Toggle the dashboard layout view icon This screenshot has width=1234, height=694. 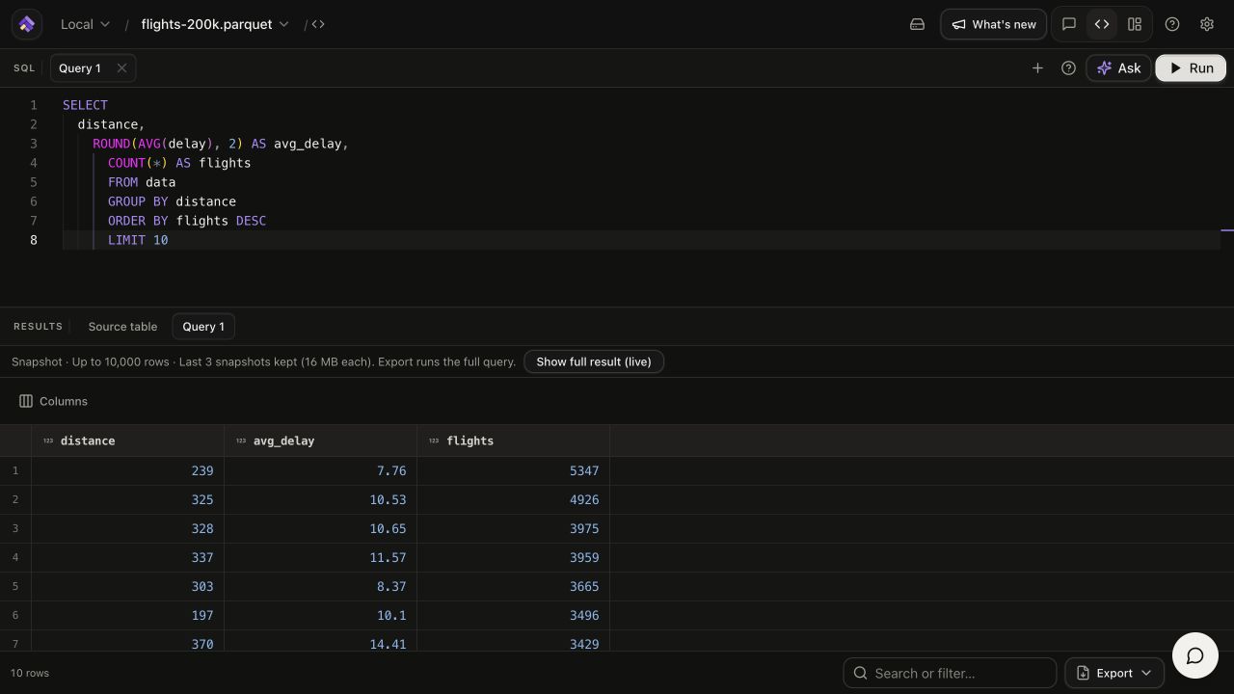[x=1135, y=24]
